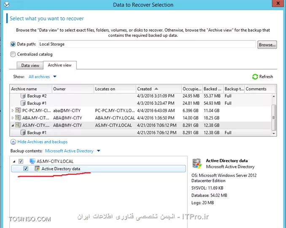Screen dimensions: 286x228
Task: Click disk icon of Backup #1 dated 4/21/2016
Action: coord(23,132)
